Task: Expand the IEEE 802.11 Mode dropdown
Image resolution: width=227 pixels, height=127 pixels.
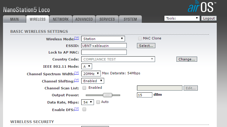Action: click(87, 67)
